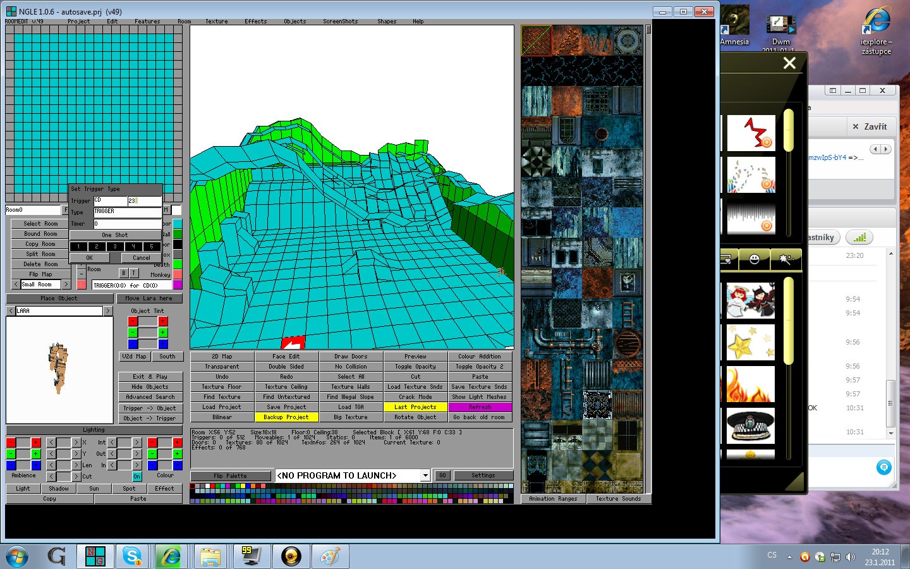Viewport: 910px width, 569px height.
Task: Click the NGLE icon in the taskbar
Action: pyautogui.click(x=95, y=556)
